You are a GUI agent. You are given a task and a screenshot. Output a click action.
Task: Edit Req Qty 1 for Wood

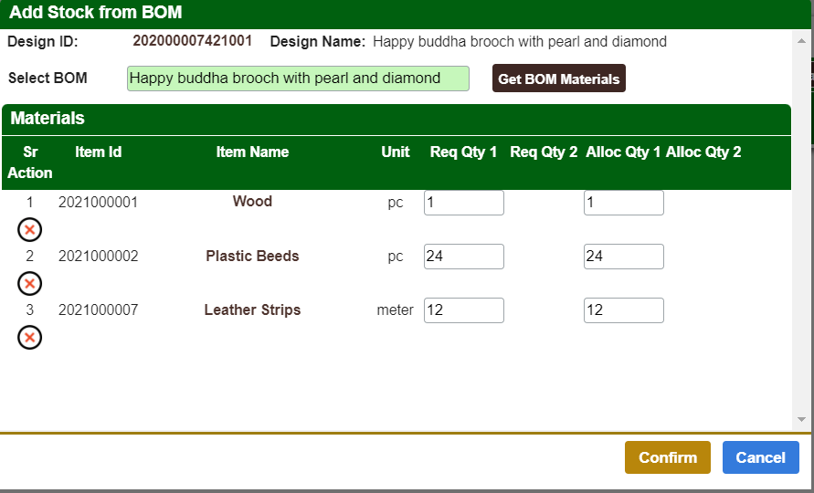coord(463,203)
